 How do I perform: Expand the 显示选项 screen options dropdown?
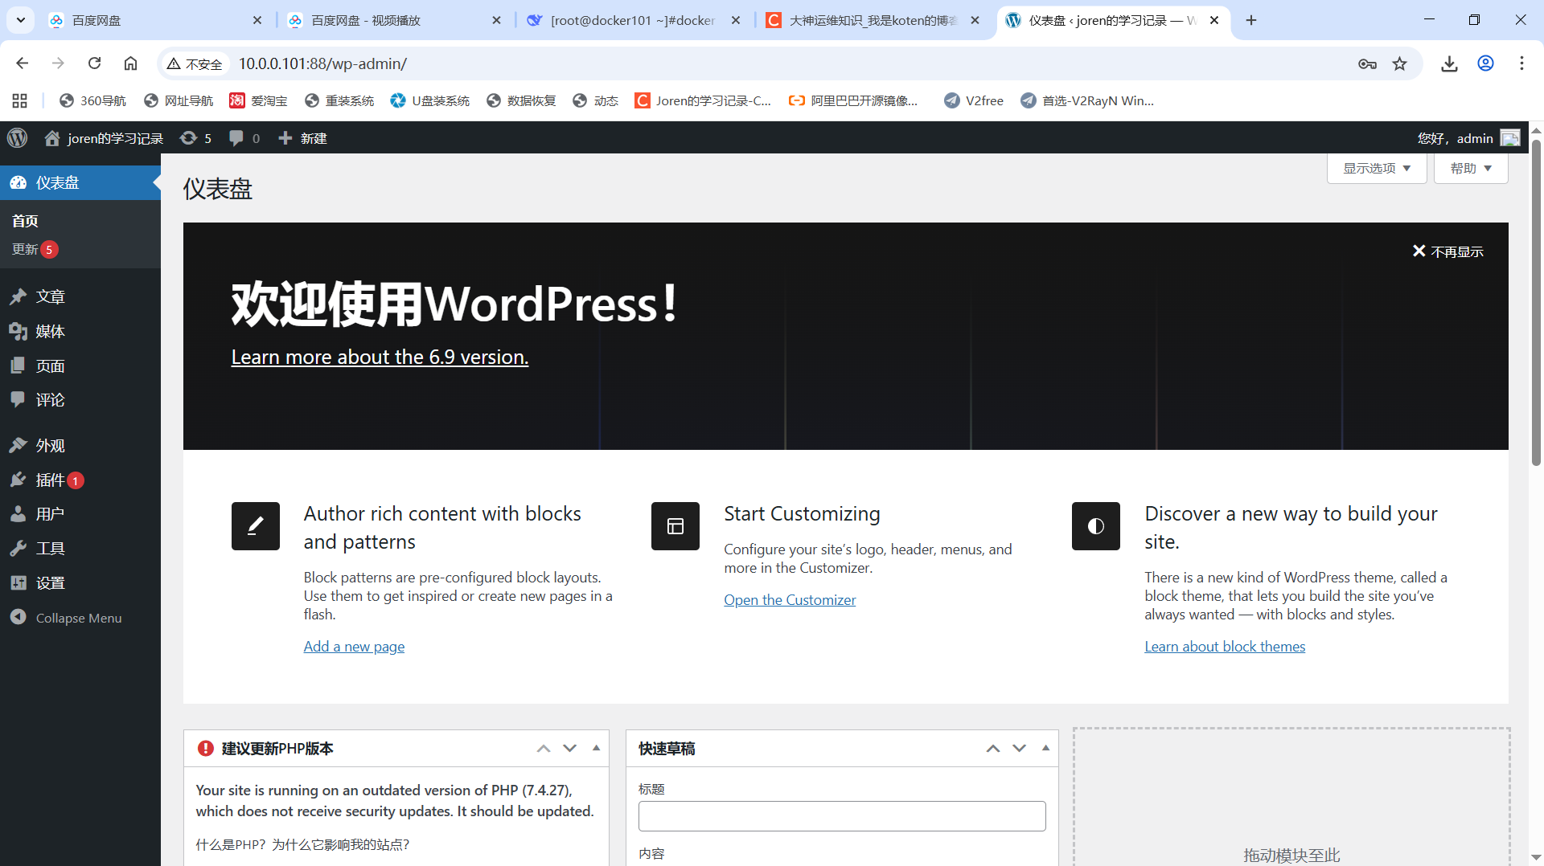point(1377,168)
